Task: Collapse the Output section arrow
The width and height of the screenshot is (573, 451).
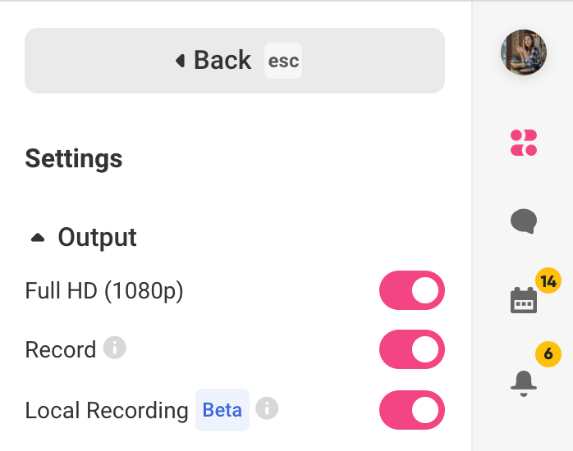Action: [x=38, y=238]
